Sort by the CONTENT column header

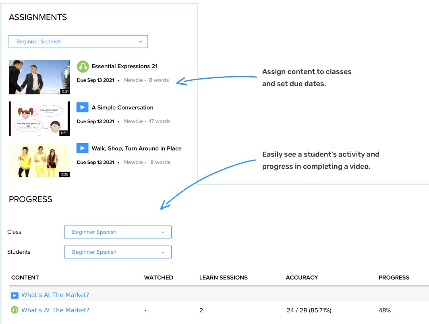(25, 278)
